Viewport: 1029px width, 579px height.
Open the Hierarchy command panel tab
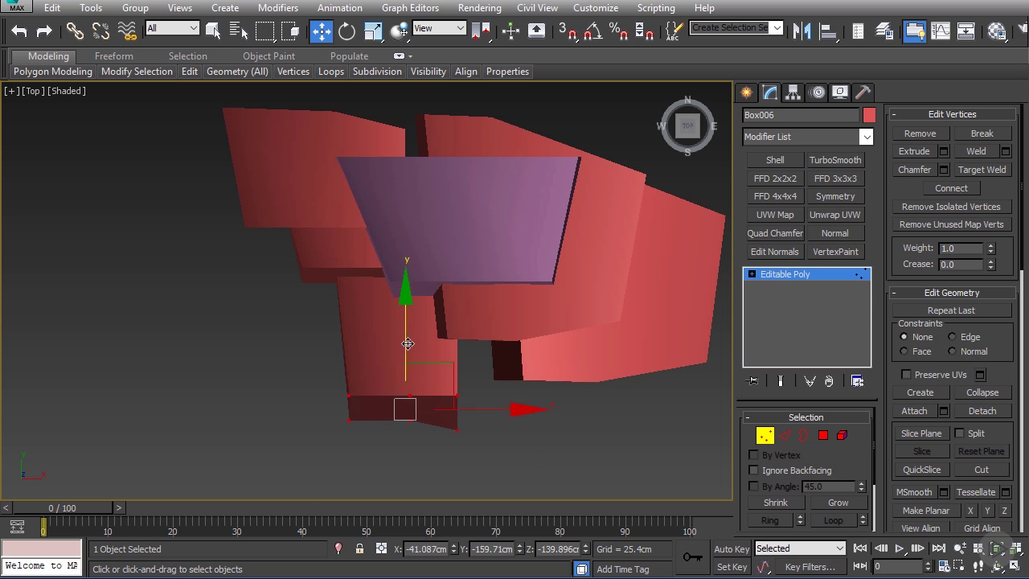pyautogui.click(x=793, y=92)
